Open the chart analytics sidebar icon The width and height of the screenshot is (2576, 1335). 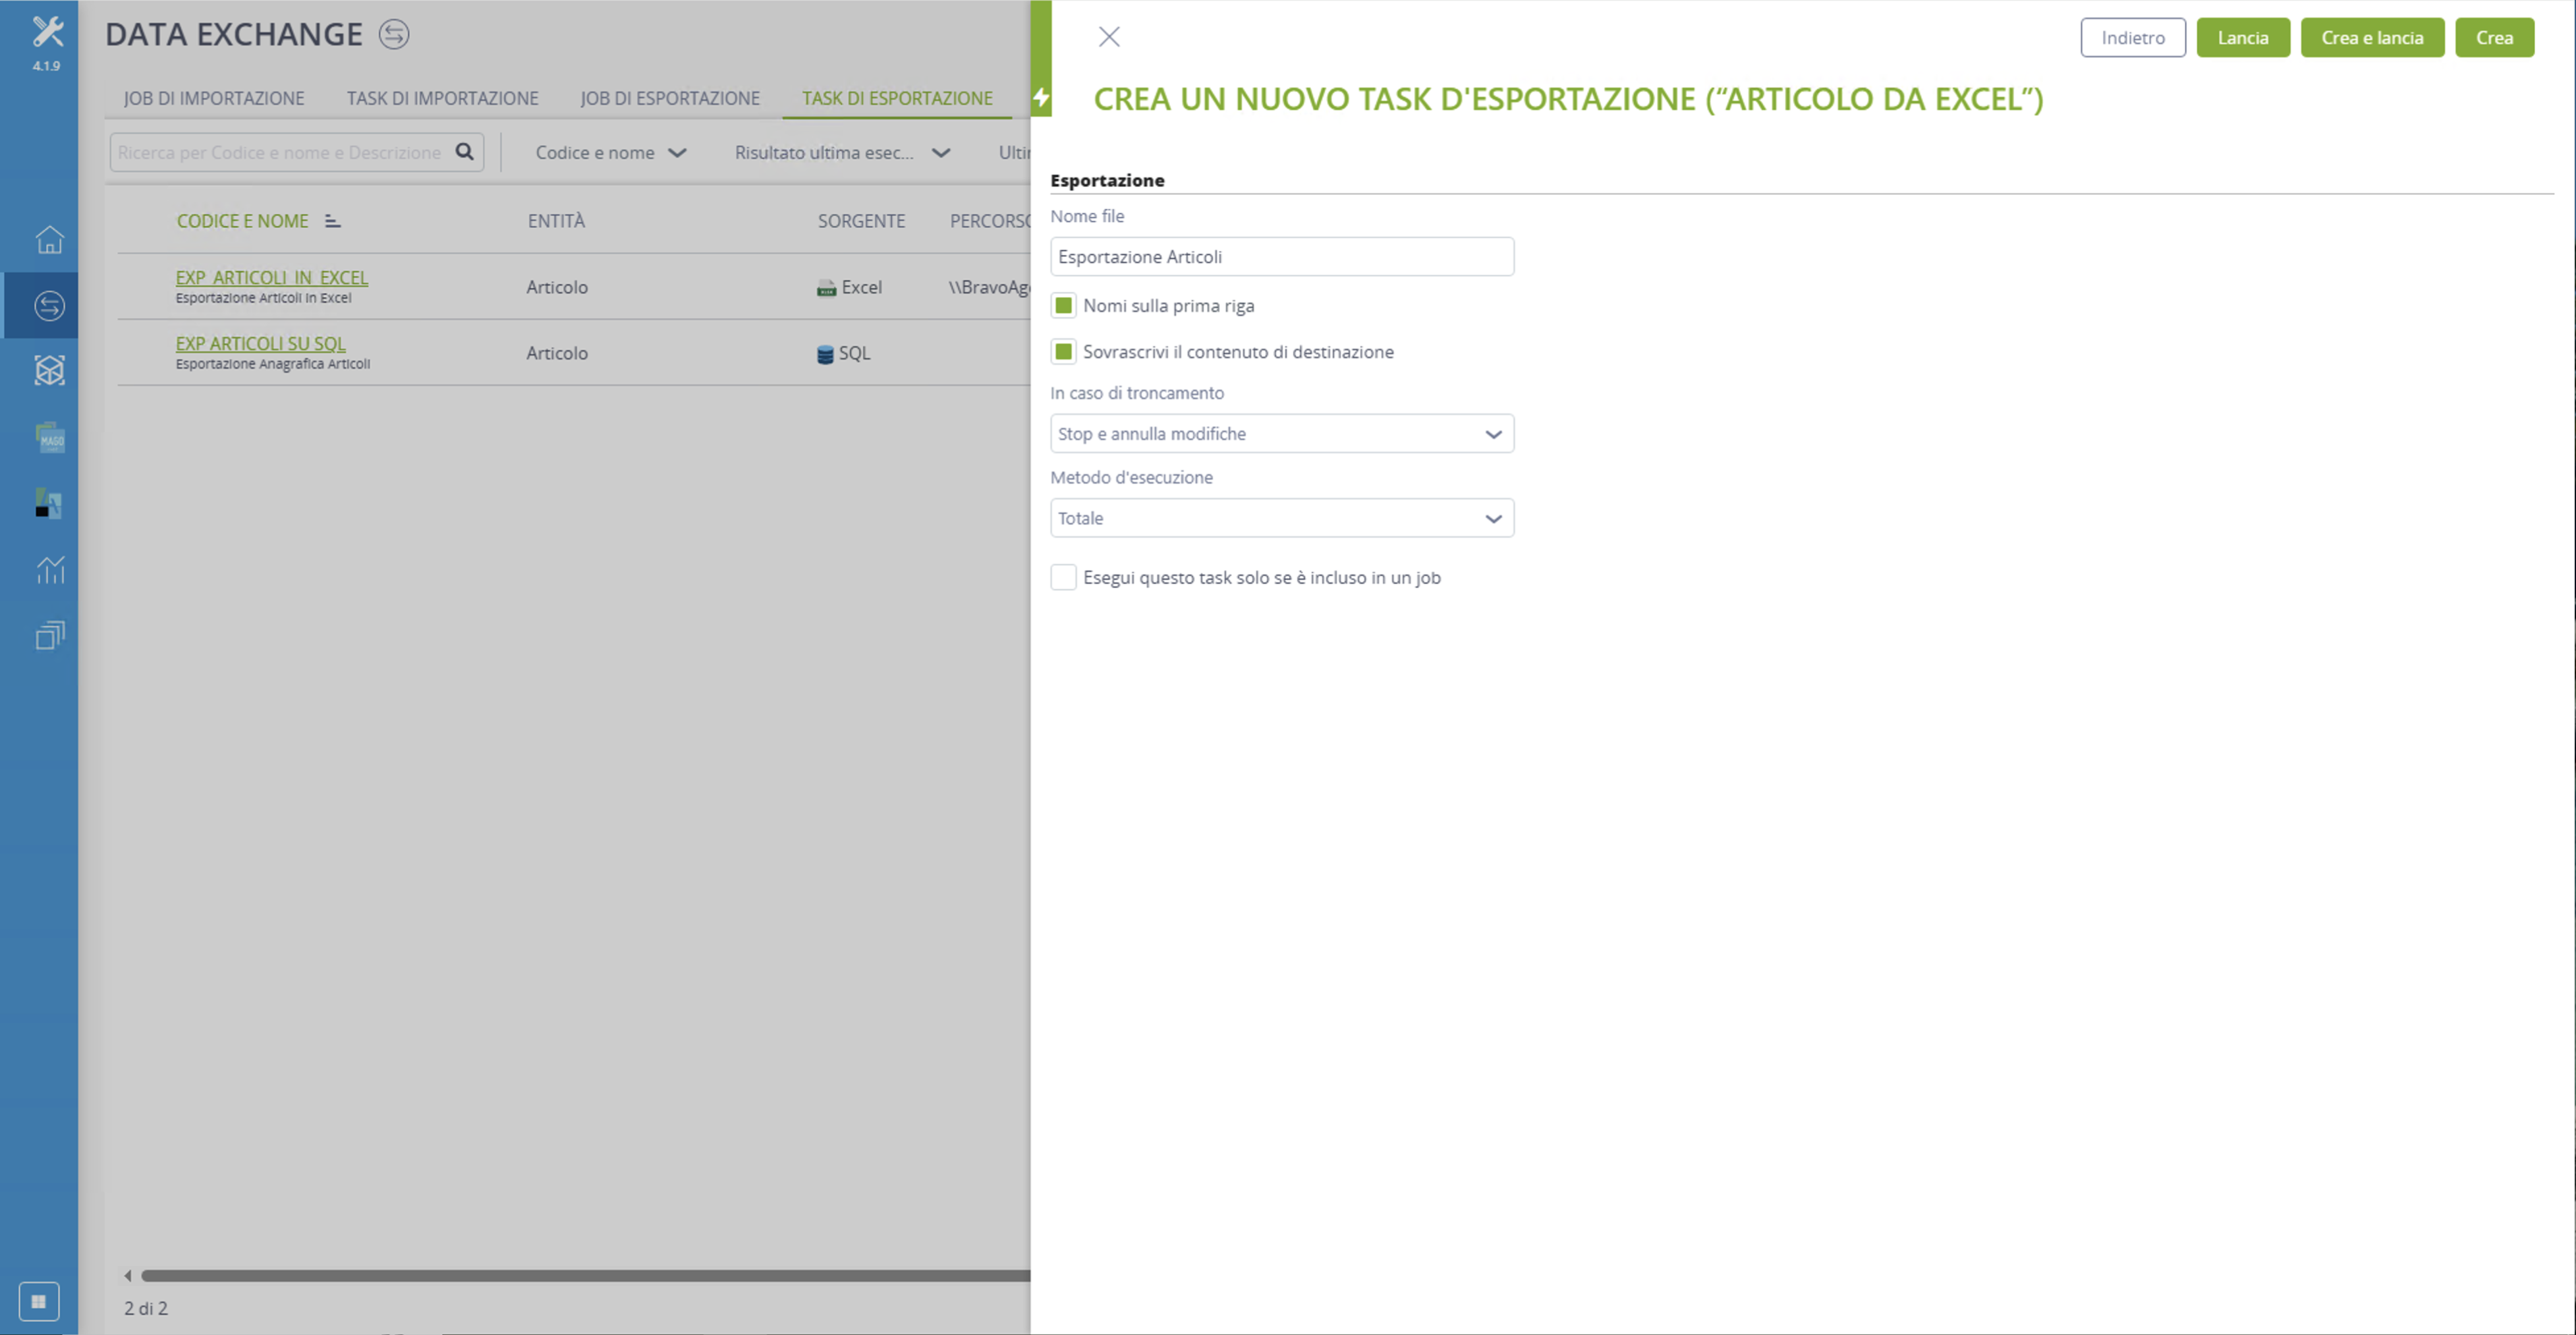(49, 570)
